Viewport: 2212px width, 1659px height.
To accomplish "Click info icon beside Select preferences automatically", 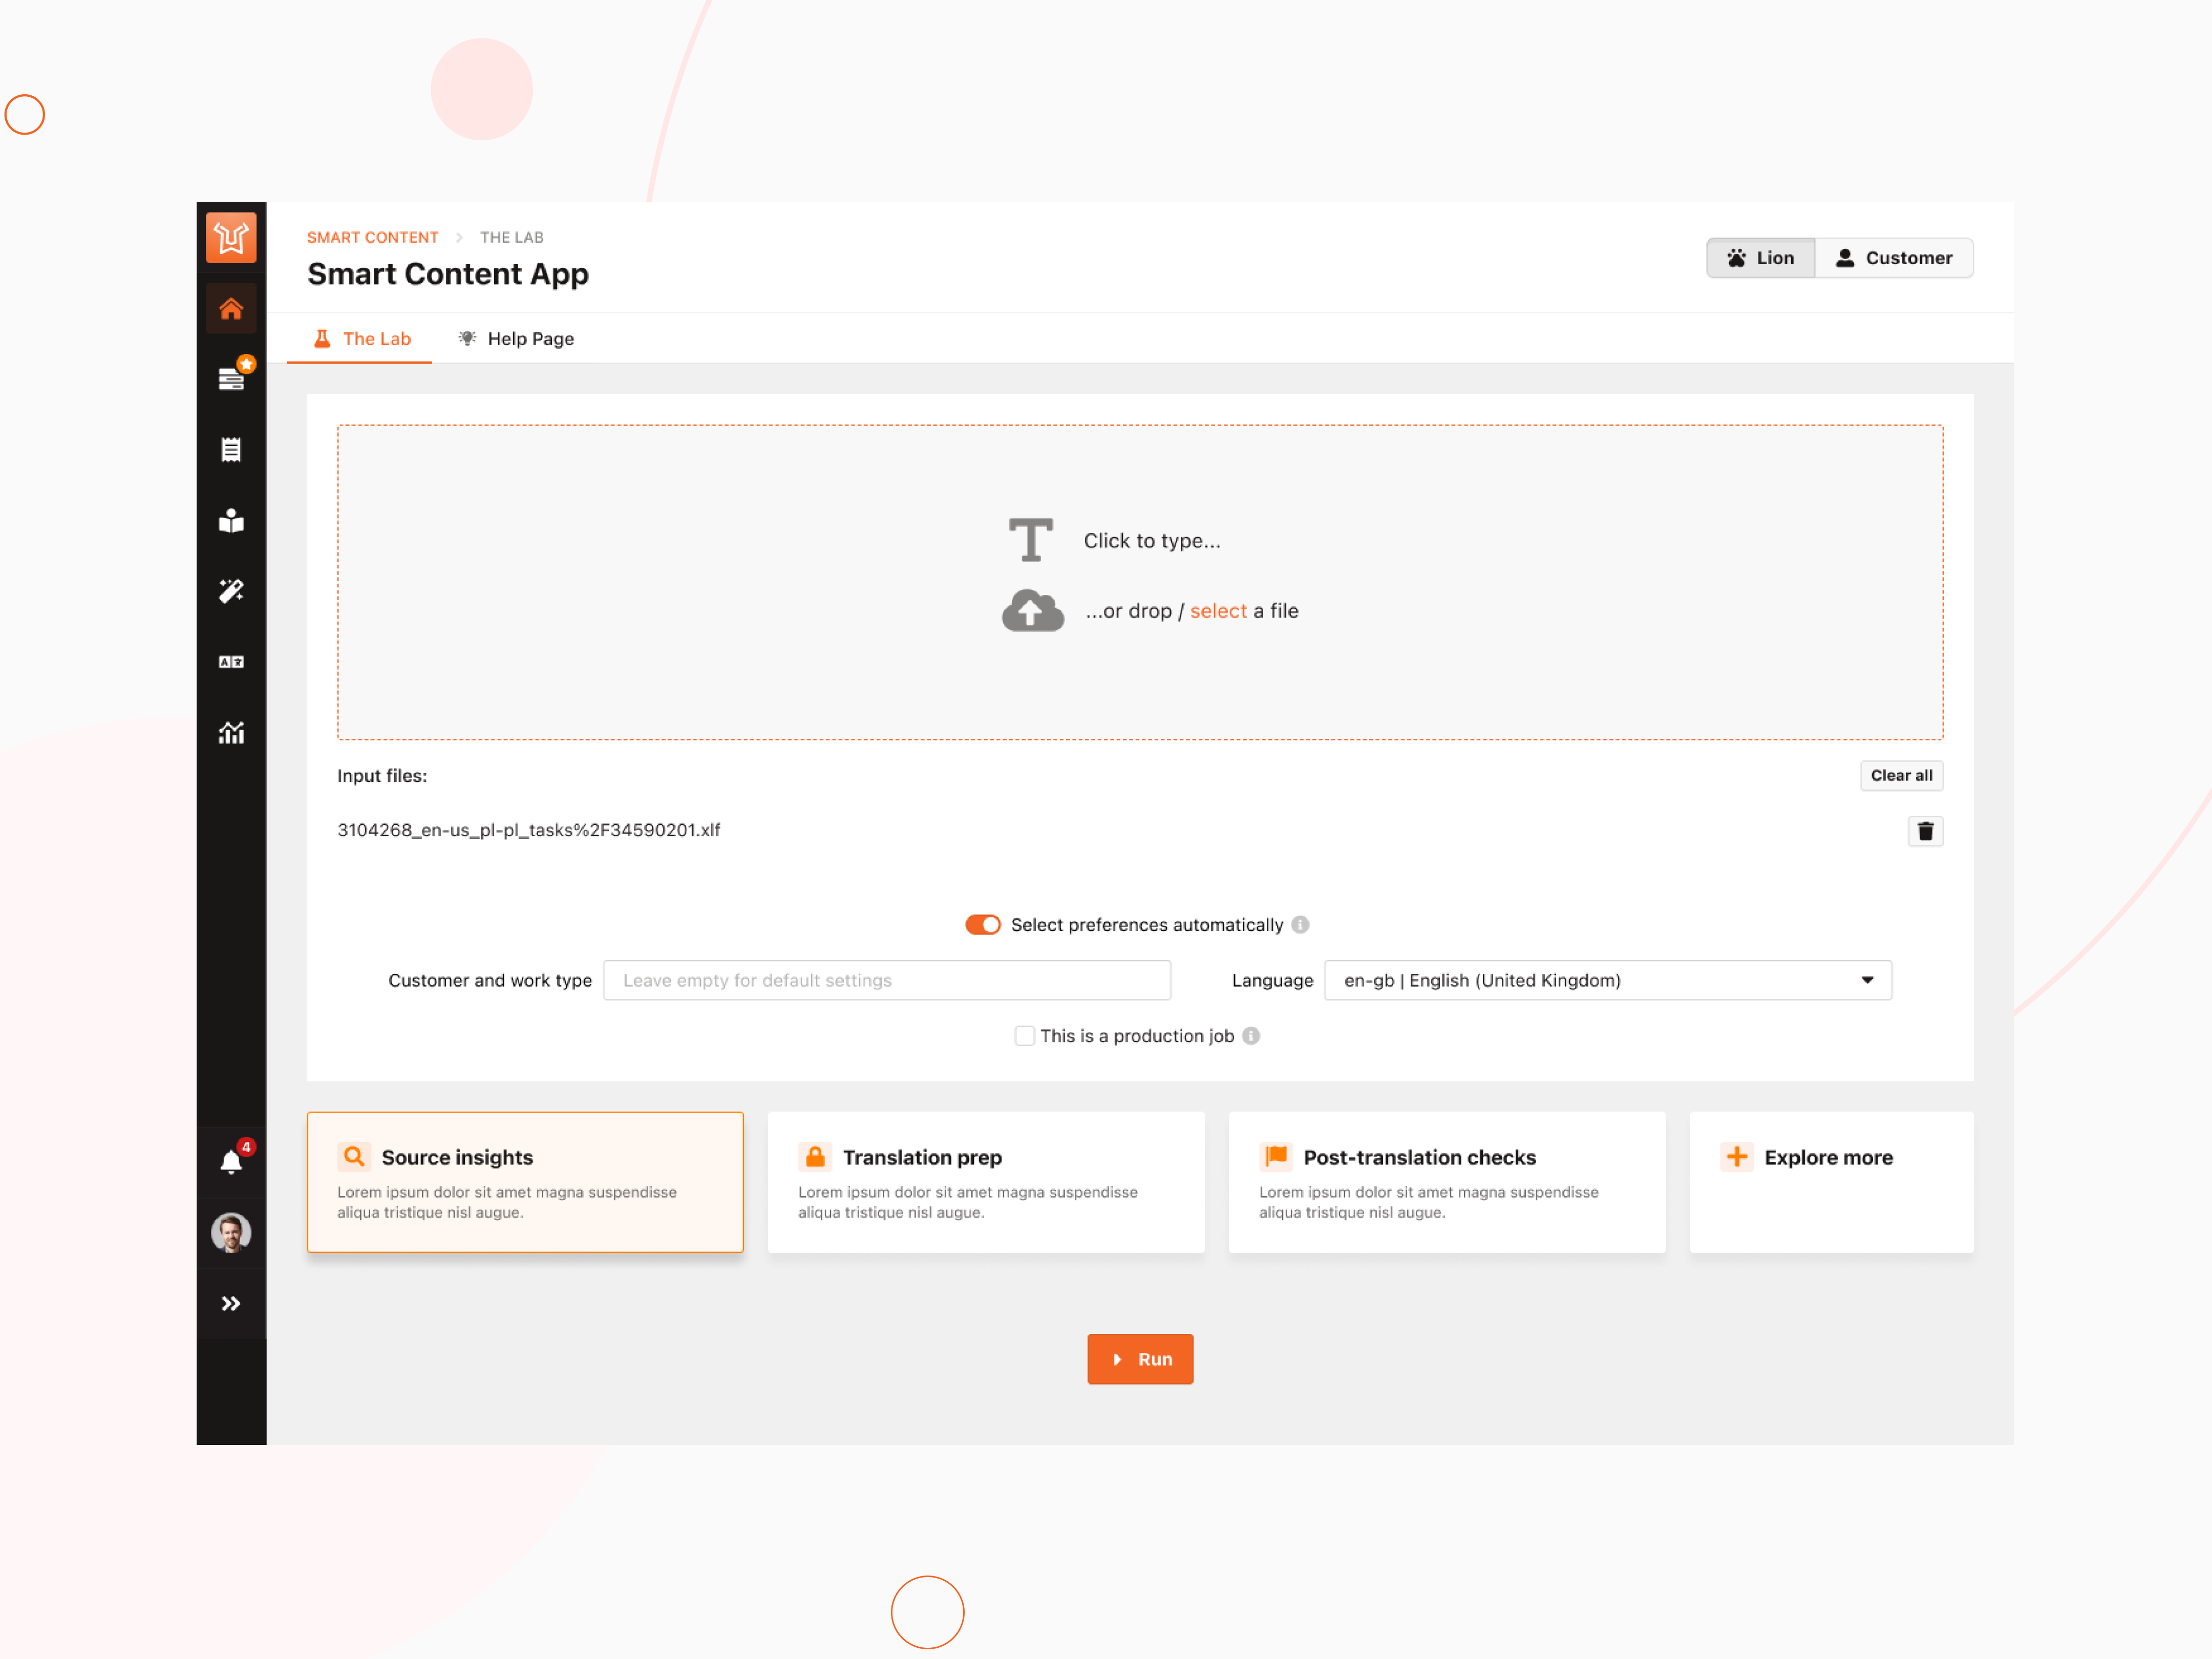I will coord(1300,925).
